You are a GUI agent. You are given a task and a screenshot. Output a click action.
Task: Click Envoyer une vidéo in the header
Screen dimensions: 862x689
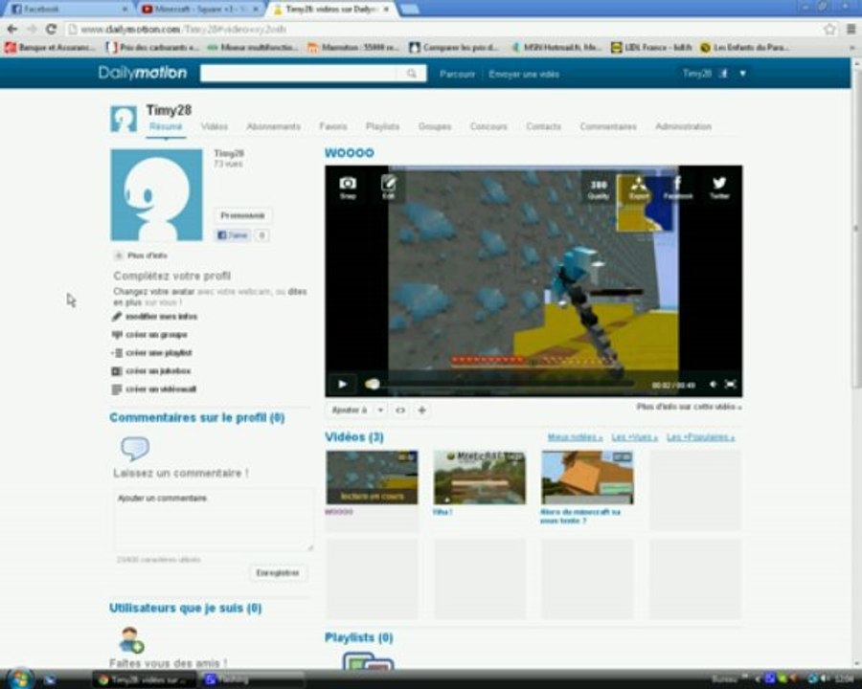(524, 74)
